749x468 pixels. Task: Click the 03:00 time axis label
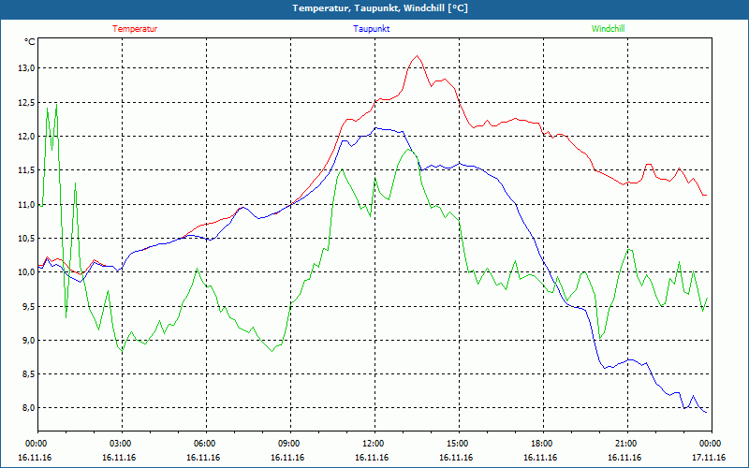click(x=120, y=444)
